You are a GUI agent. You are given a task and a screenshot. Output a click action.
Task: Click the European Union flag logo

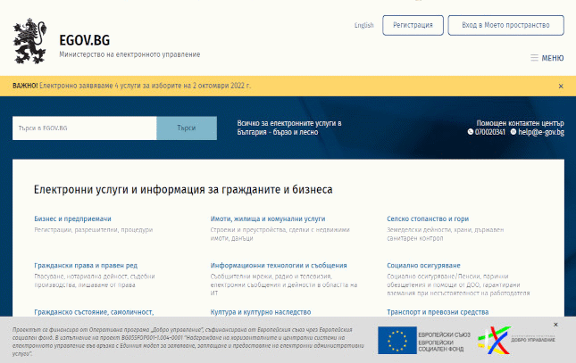[x=397, y=340]
